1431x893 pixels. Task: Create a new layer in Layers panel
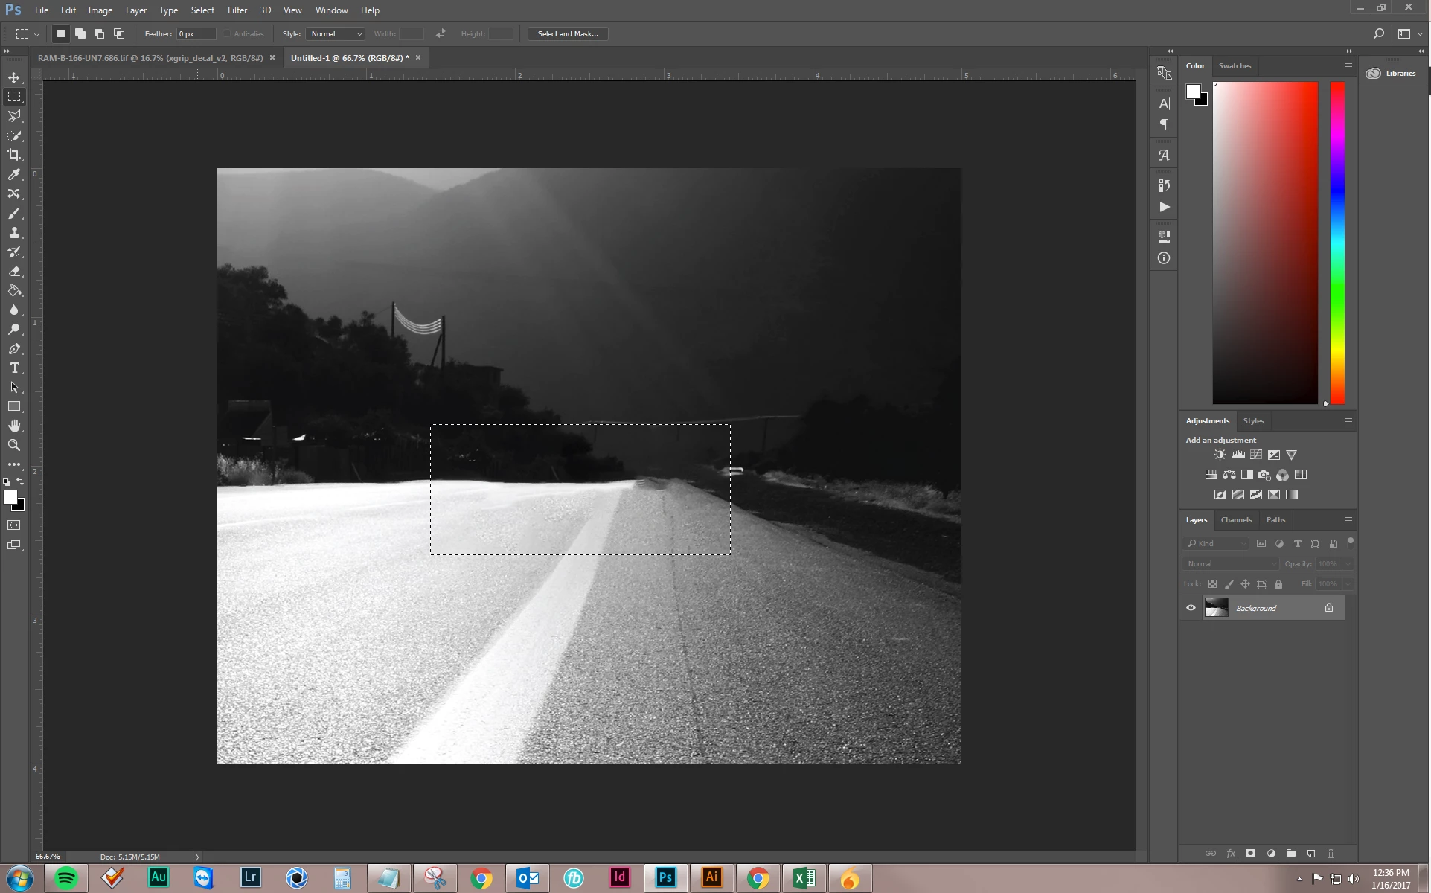1311,854
